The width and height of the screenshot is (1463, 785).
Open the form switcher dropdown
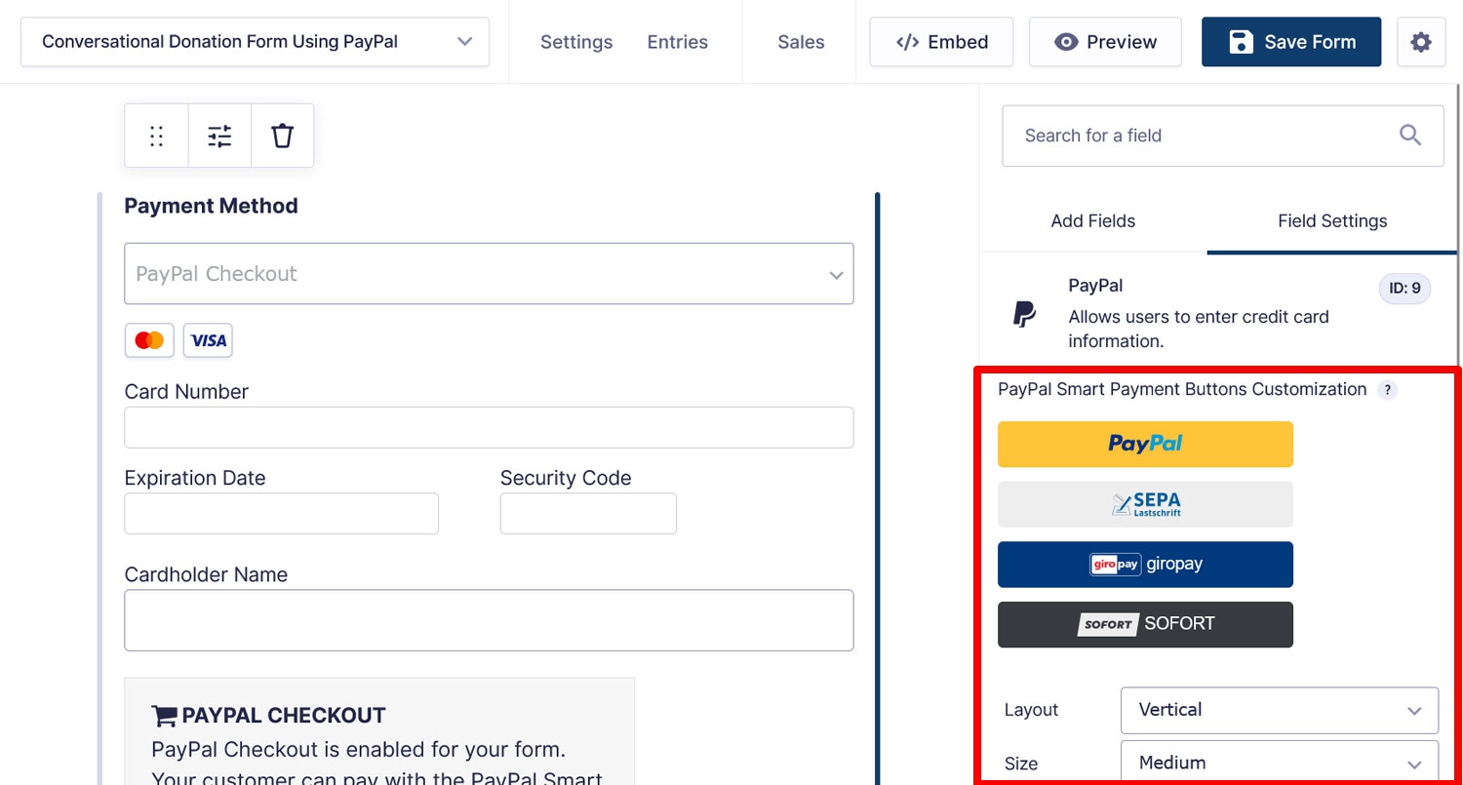[x=255, y=42]
